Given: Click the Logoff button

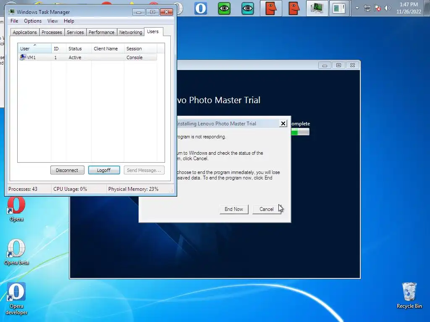Looking at the screenshot, I should (104, 170).
